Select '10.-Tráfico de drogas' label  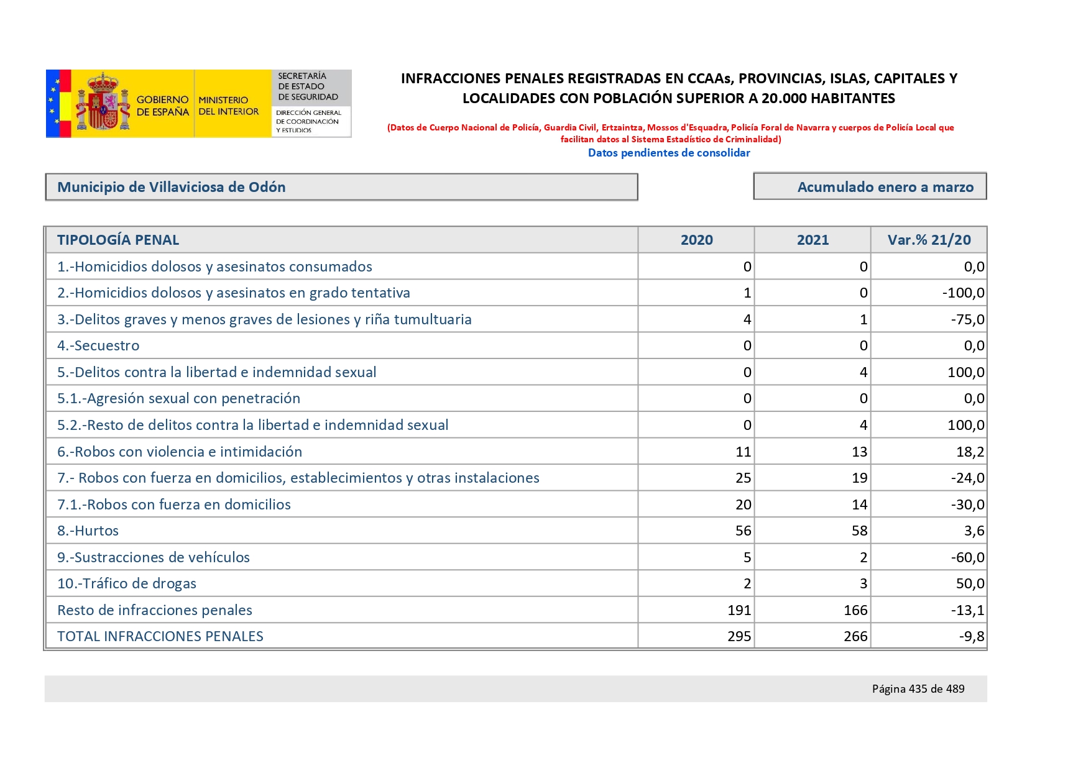pos(127,583)
